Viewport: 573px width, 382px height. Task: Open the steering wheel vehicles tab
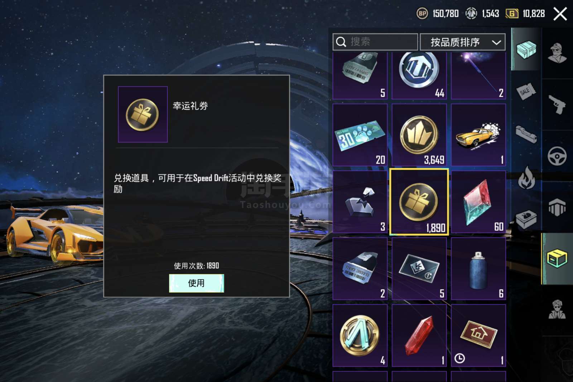(x=557, y=156)
